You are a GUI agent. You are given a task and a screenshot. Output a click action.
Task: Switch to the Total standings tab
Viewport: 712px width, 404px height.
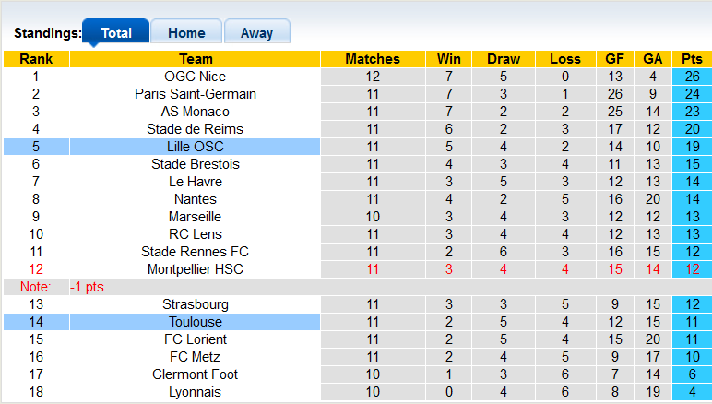[115, 32]
